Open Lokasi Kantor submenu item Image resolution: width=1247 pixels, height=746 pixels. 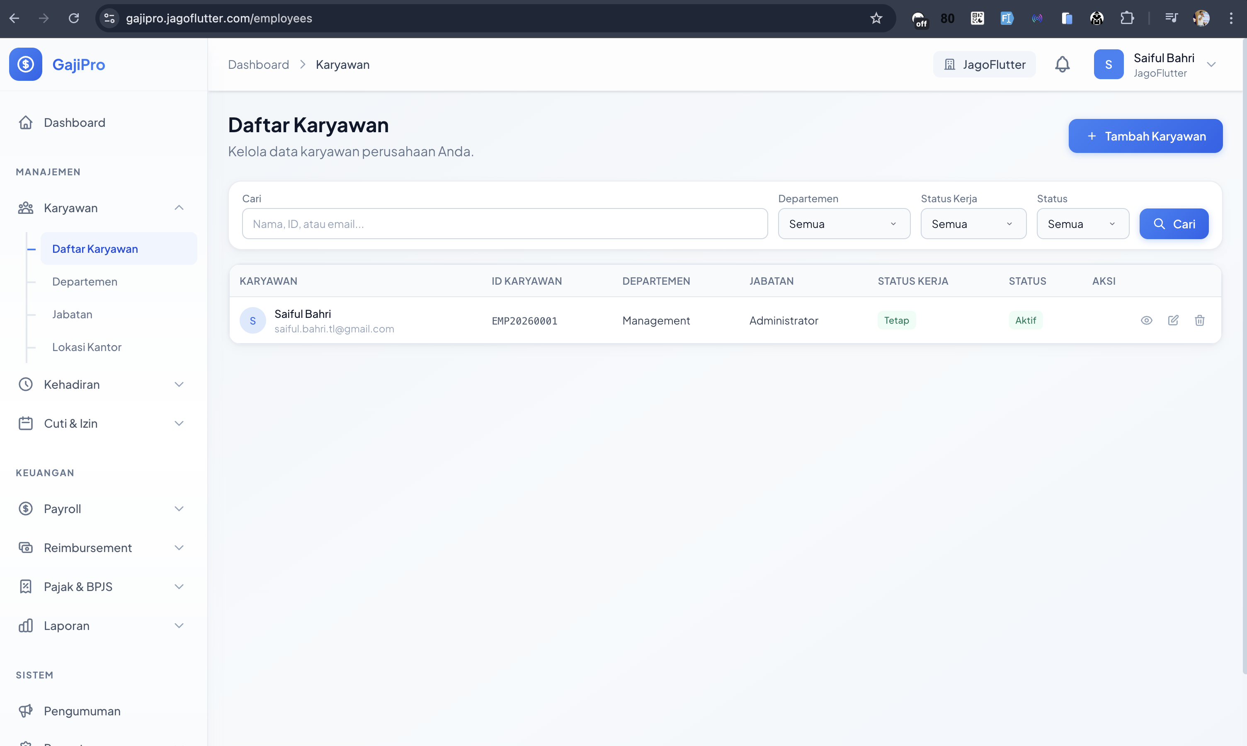coord(87,347)
